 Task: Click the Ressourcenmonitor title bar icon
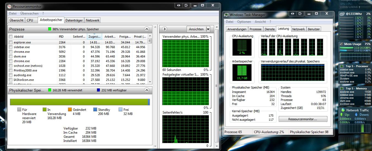[x=10, y=6]
